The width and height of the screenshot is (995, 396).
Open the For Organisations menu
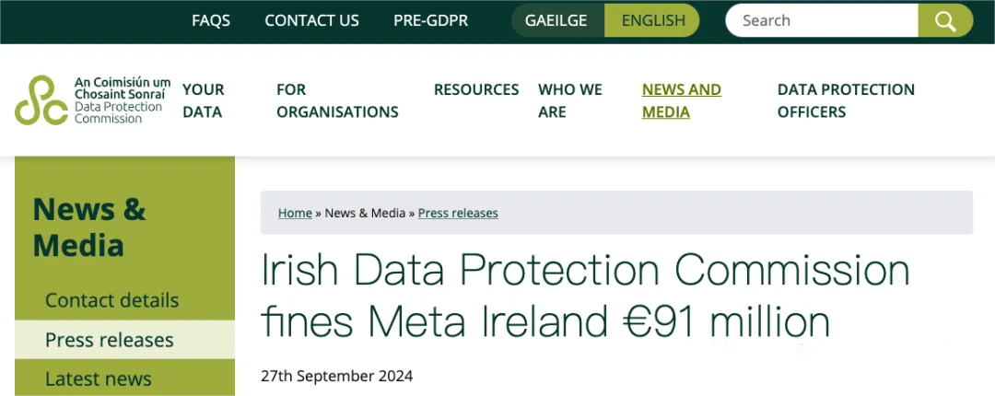pyautogui.click(x=337, y=100)
